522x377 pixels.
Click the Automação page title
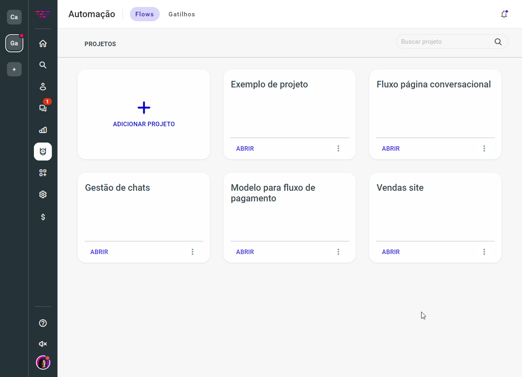(92, 14)
